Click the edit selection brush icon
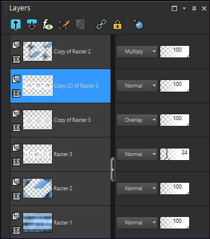This screenshot has height=239, width=210. click(64, 25)
